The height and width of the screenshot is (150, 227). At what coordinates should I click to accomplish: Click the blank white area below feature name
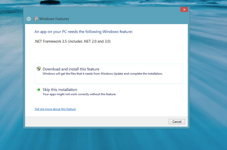point(108,54)
